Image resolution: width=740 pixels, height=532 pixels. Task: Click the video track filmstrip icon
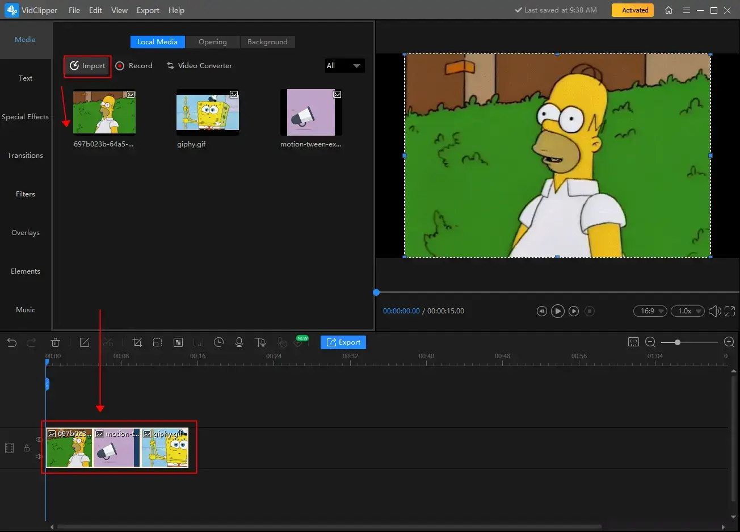(9, 448)
